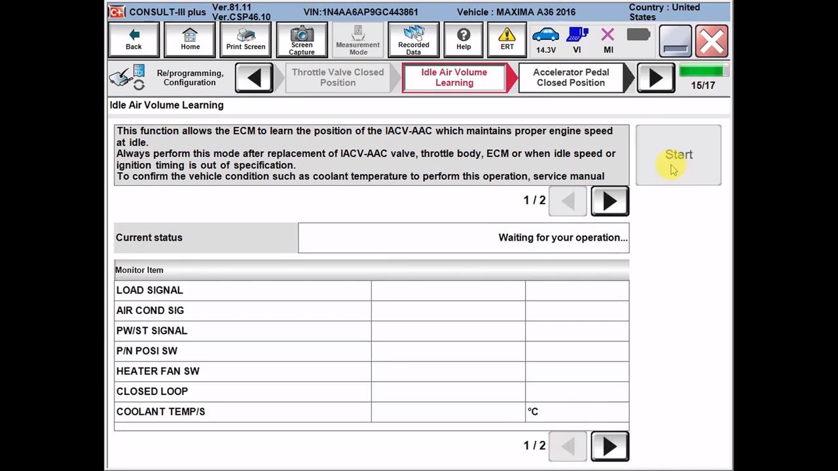Select Accelerator Pedal Closed Position step
The height and width of the screenshot is (471, 838).
(x=571, y=78)
